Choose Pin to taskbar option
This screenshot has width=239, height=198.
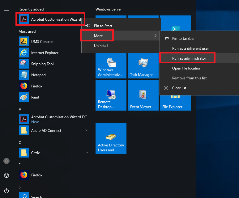(x=183, y=39)
